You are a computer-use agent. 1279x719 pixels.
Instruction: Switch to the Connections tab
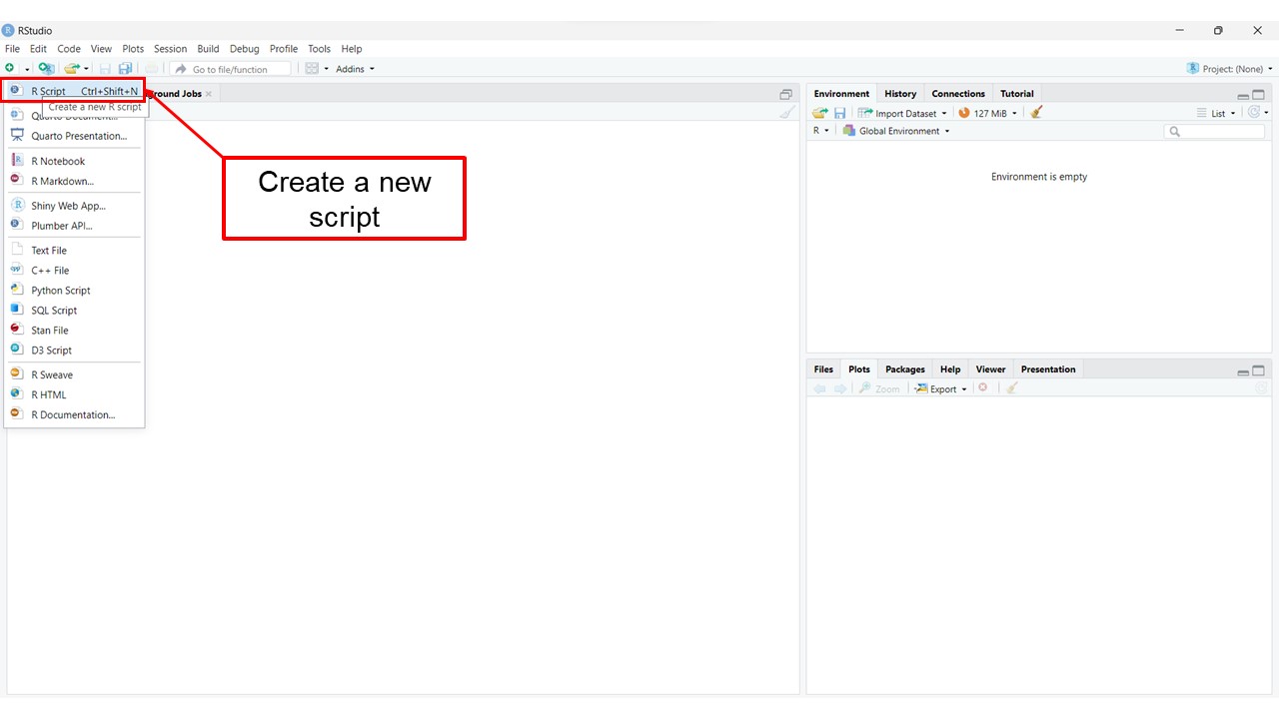pos(958,94)
